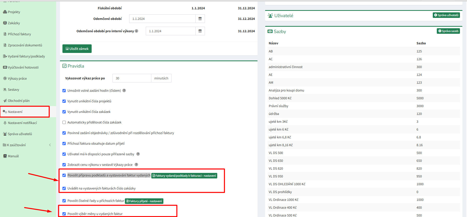
Task: Click help icon next to volné zadání hodin
Action: tap(124, 90)
